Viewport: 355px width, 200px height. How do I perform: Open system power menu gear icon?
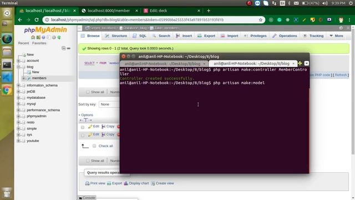(351, 3)
